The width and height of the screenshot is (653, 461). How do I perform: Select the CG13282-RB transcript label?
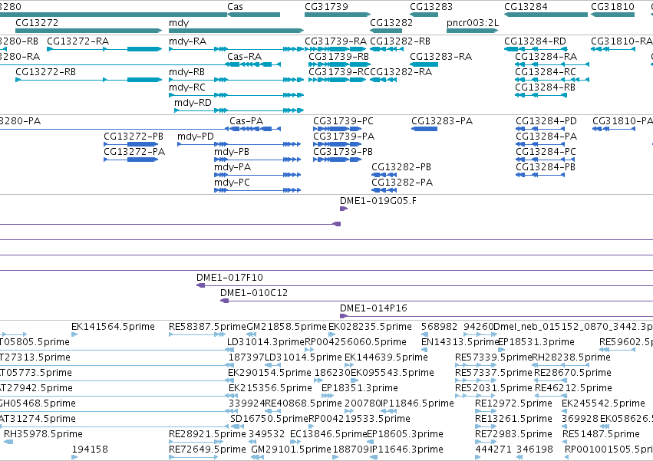click(401, 41)
